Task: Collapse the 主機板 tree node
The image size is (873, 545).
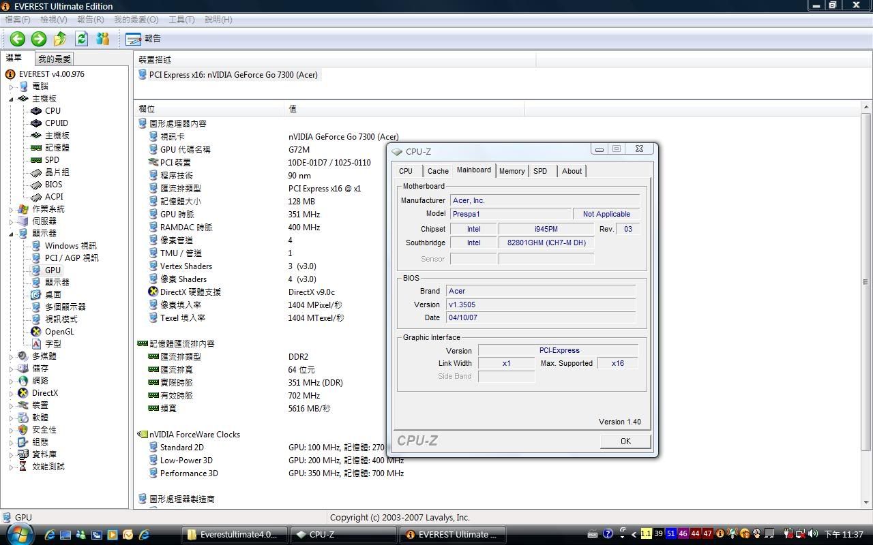Action: tap(12, 99)
